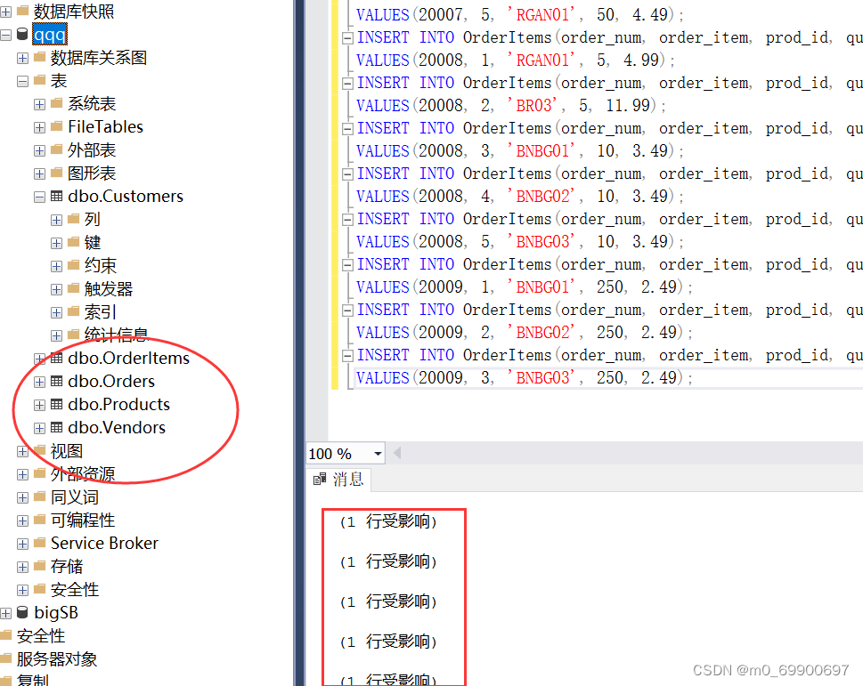Select the dbo.OrderItems table
This screenshot has height=686, width=863.
coord(124,358)
